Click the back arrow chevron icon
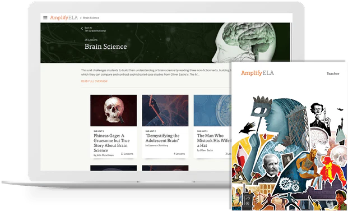 coord(82,29)
